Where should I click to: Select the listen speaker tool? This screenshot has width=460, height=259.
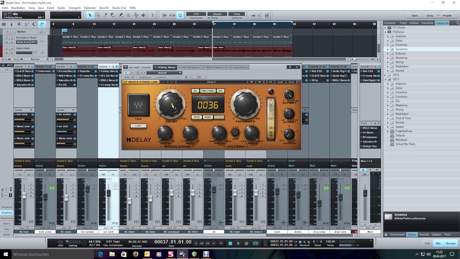[144, 15]
